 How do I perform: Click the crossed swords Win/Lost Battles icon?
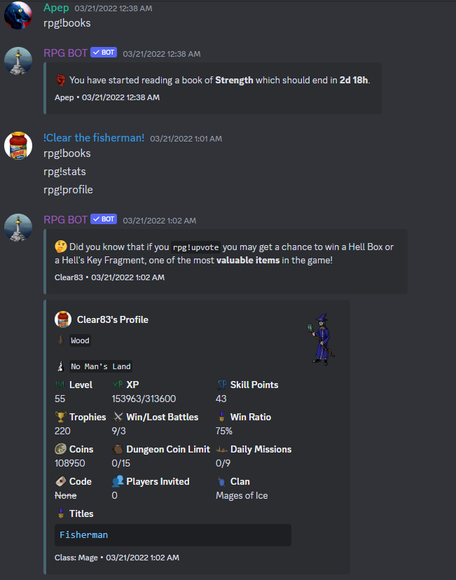coord(118,417)
